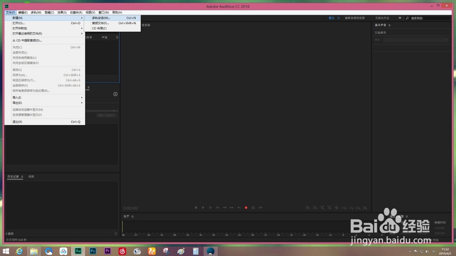Screen dimensions: 456x256
Task: Open the 帮助(H) menu
Action: coord(117,12)
